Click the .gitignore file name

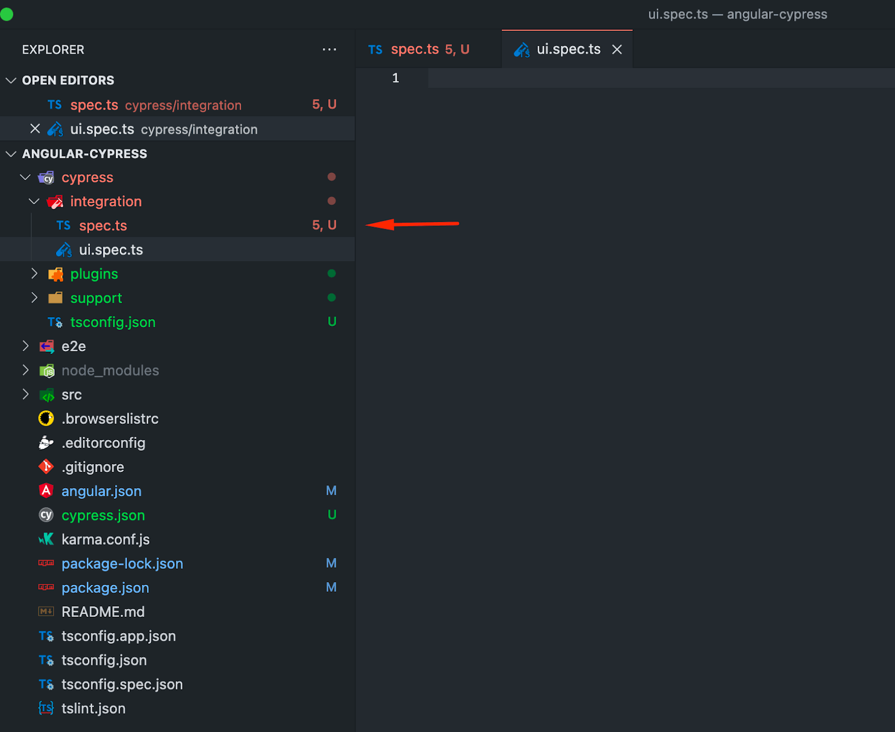(x=93, y=467)
